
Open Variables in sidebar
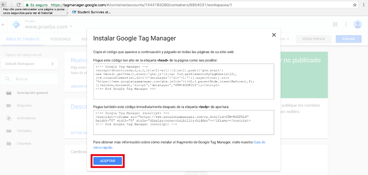tap(24, 131)
